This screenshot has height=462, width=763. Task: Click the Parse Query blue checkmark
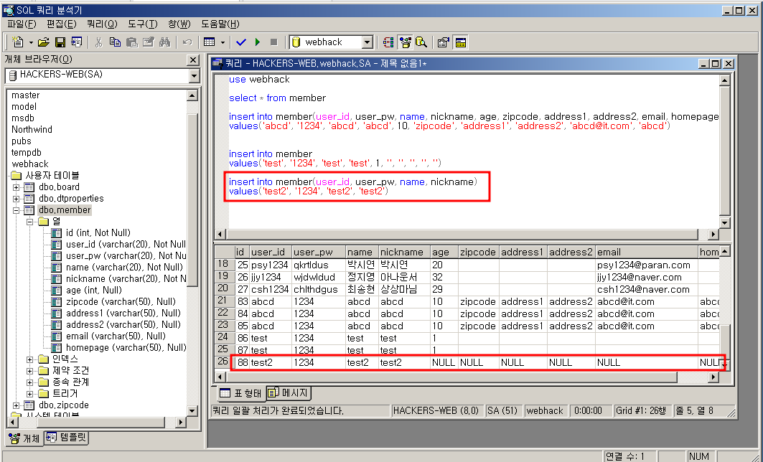click(241, 42)
